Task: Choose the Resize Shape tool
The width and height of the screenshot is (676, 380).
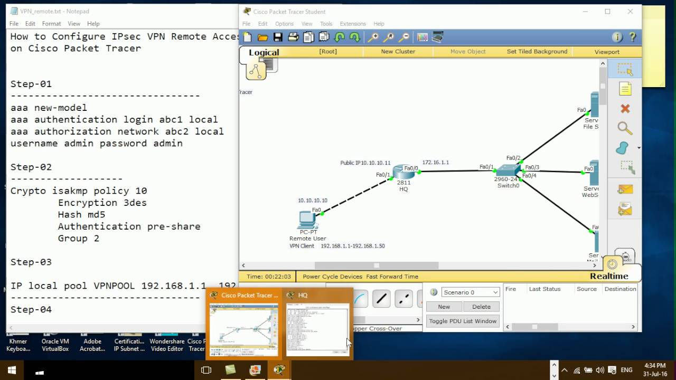Action: pos(627,168)
